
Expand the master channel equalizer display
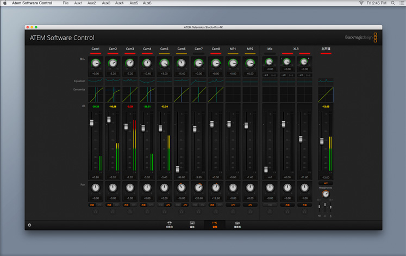point(326,81)
